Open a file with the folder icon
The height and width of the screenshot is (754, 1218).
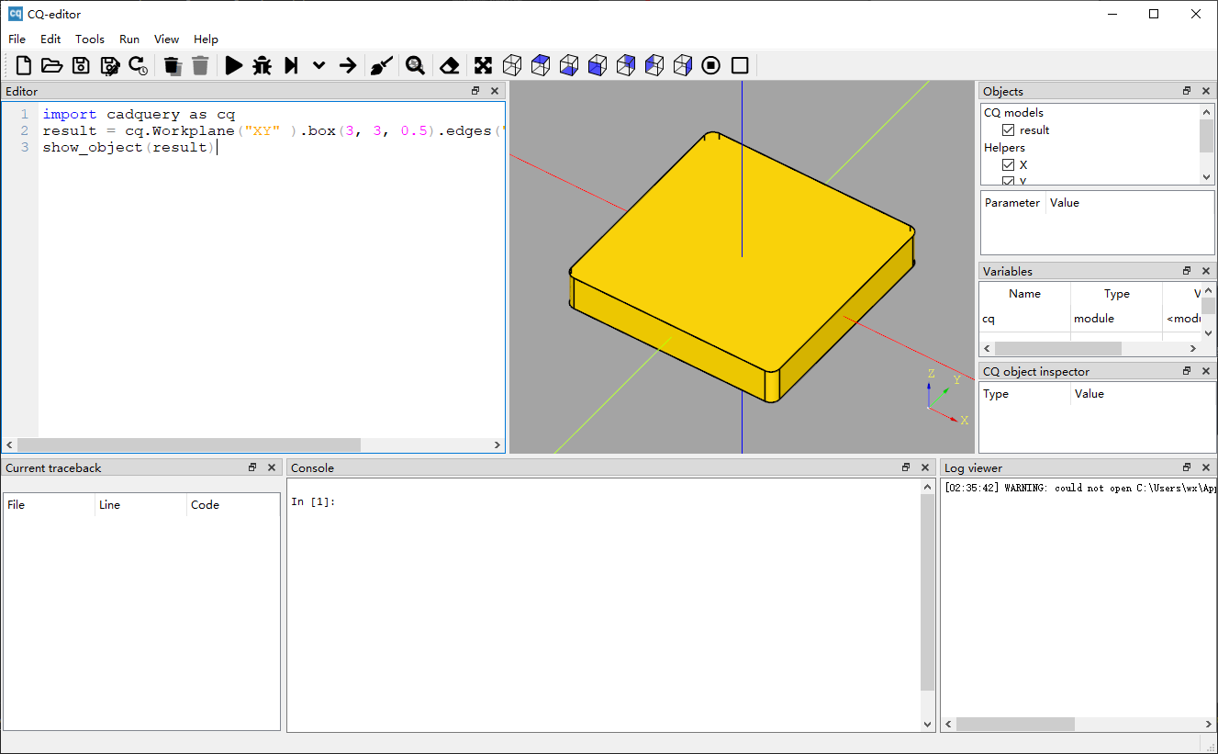point(51,65)
